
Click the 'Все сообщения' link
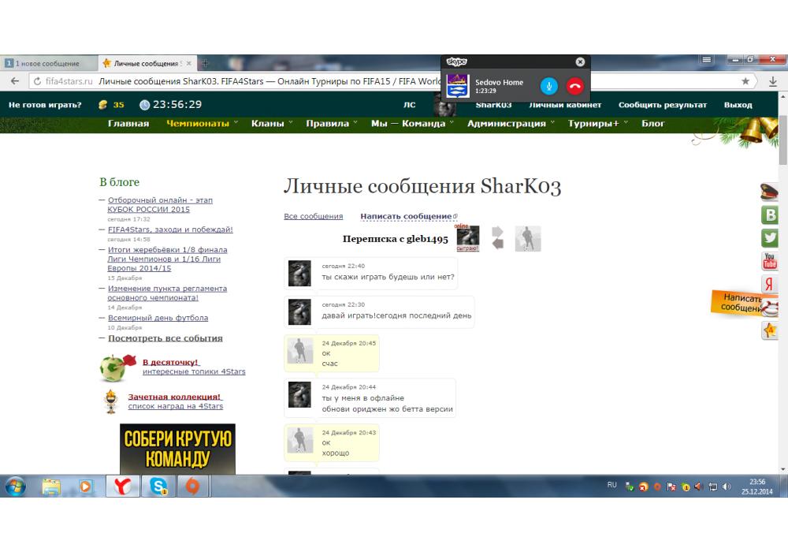point(313,216)
